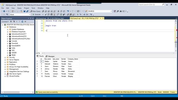The width and height of the screenshot is (178, 100).
Task: Select the India database in tree
Action: (x=13, y=48)
